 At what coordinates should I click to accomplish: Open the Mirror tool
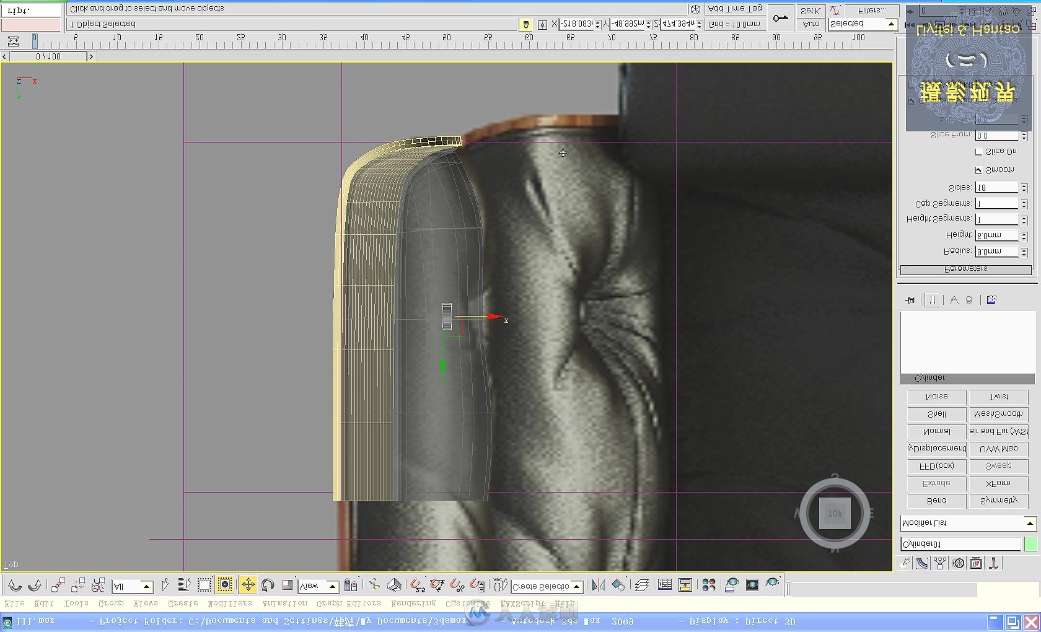598,586
